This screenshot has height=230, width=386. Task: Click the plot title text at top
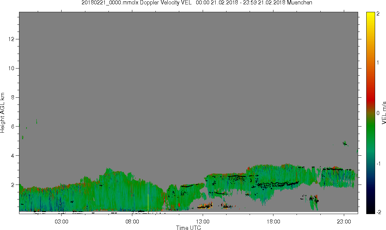tap(197, 3)
